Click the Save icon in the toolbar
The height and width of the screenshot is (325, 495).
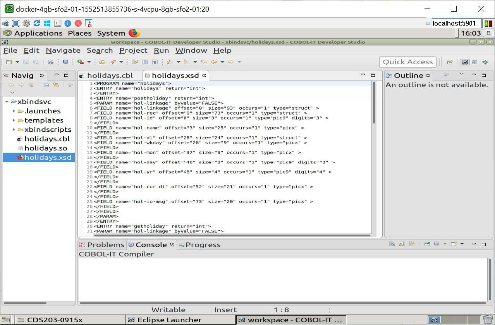(27, 62)
